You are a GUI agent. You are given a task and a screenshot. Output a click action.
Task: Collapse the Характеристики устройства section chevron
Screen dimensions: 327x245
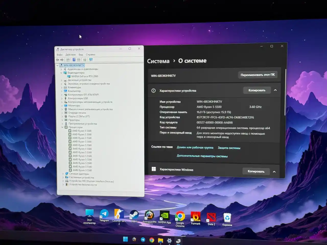point(275,90)
